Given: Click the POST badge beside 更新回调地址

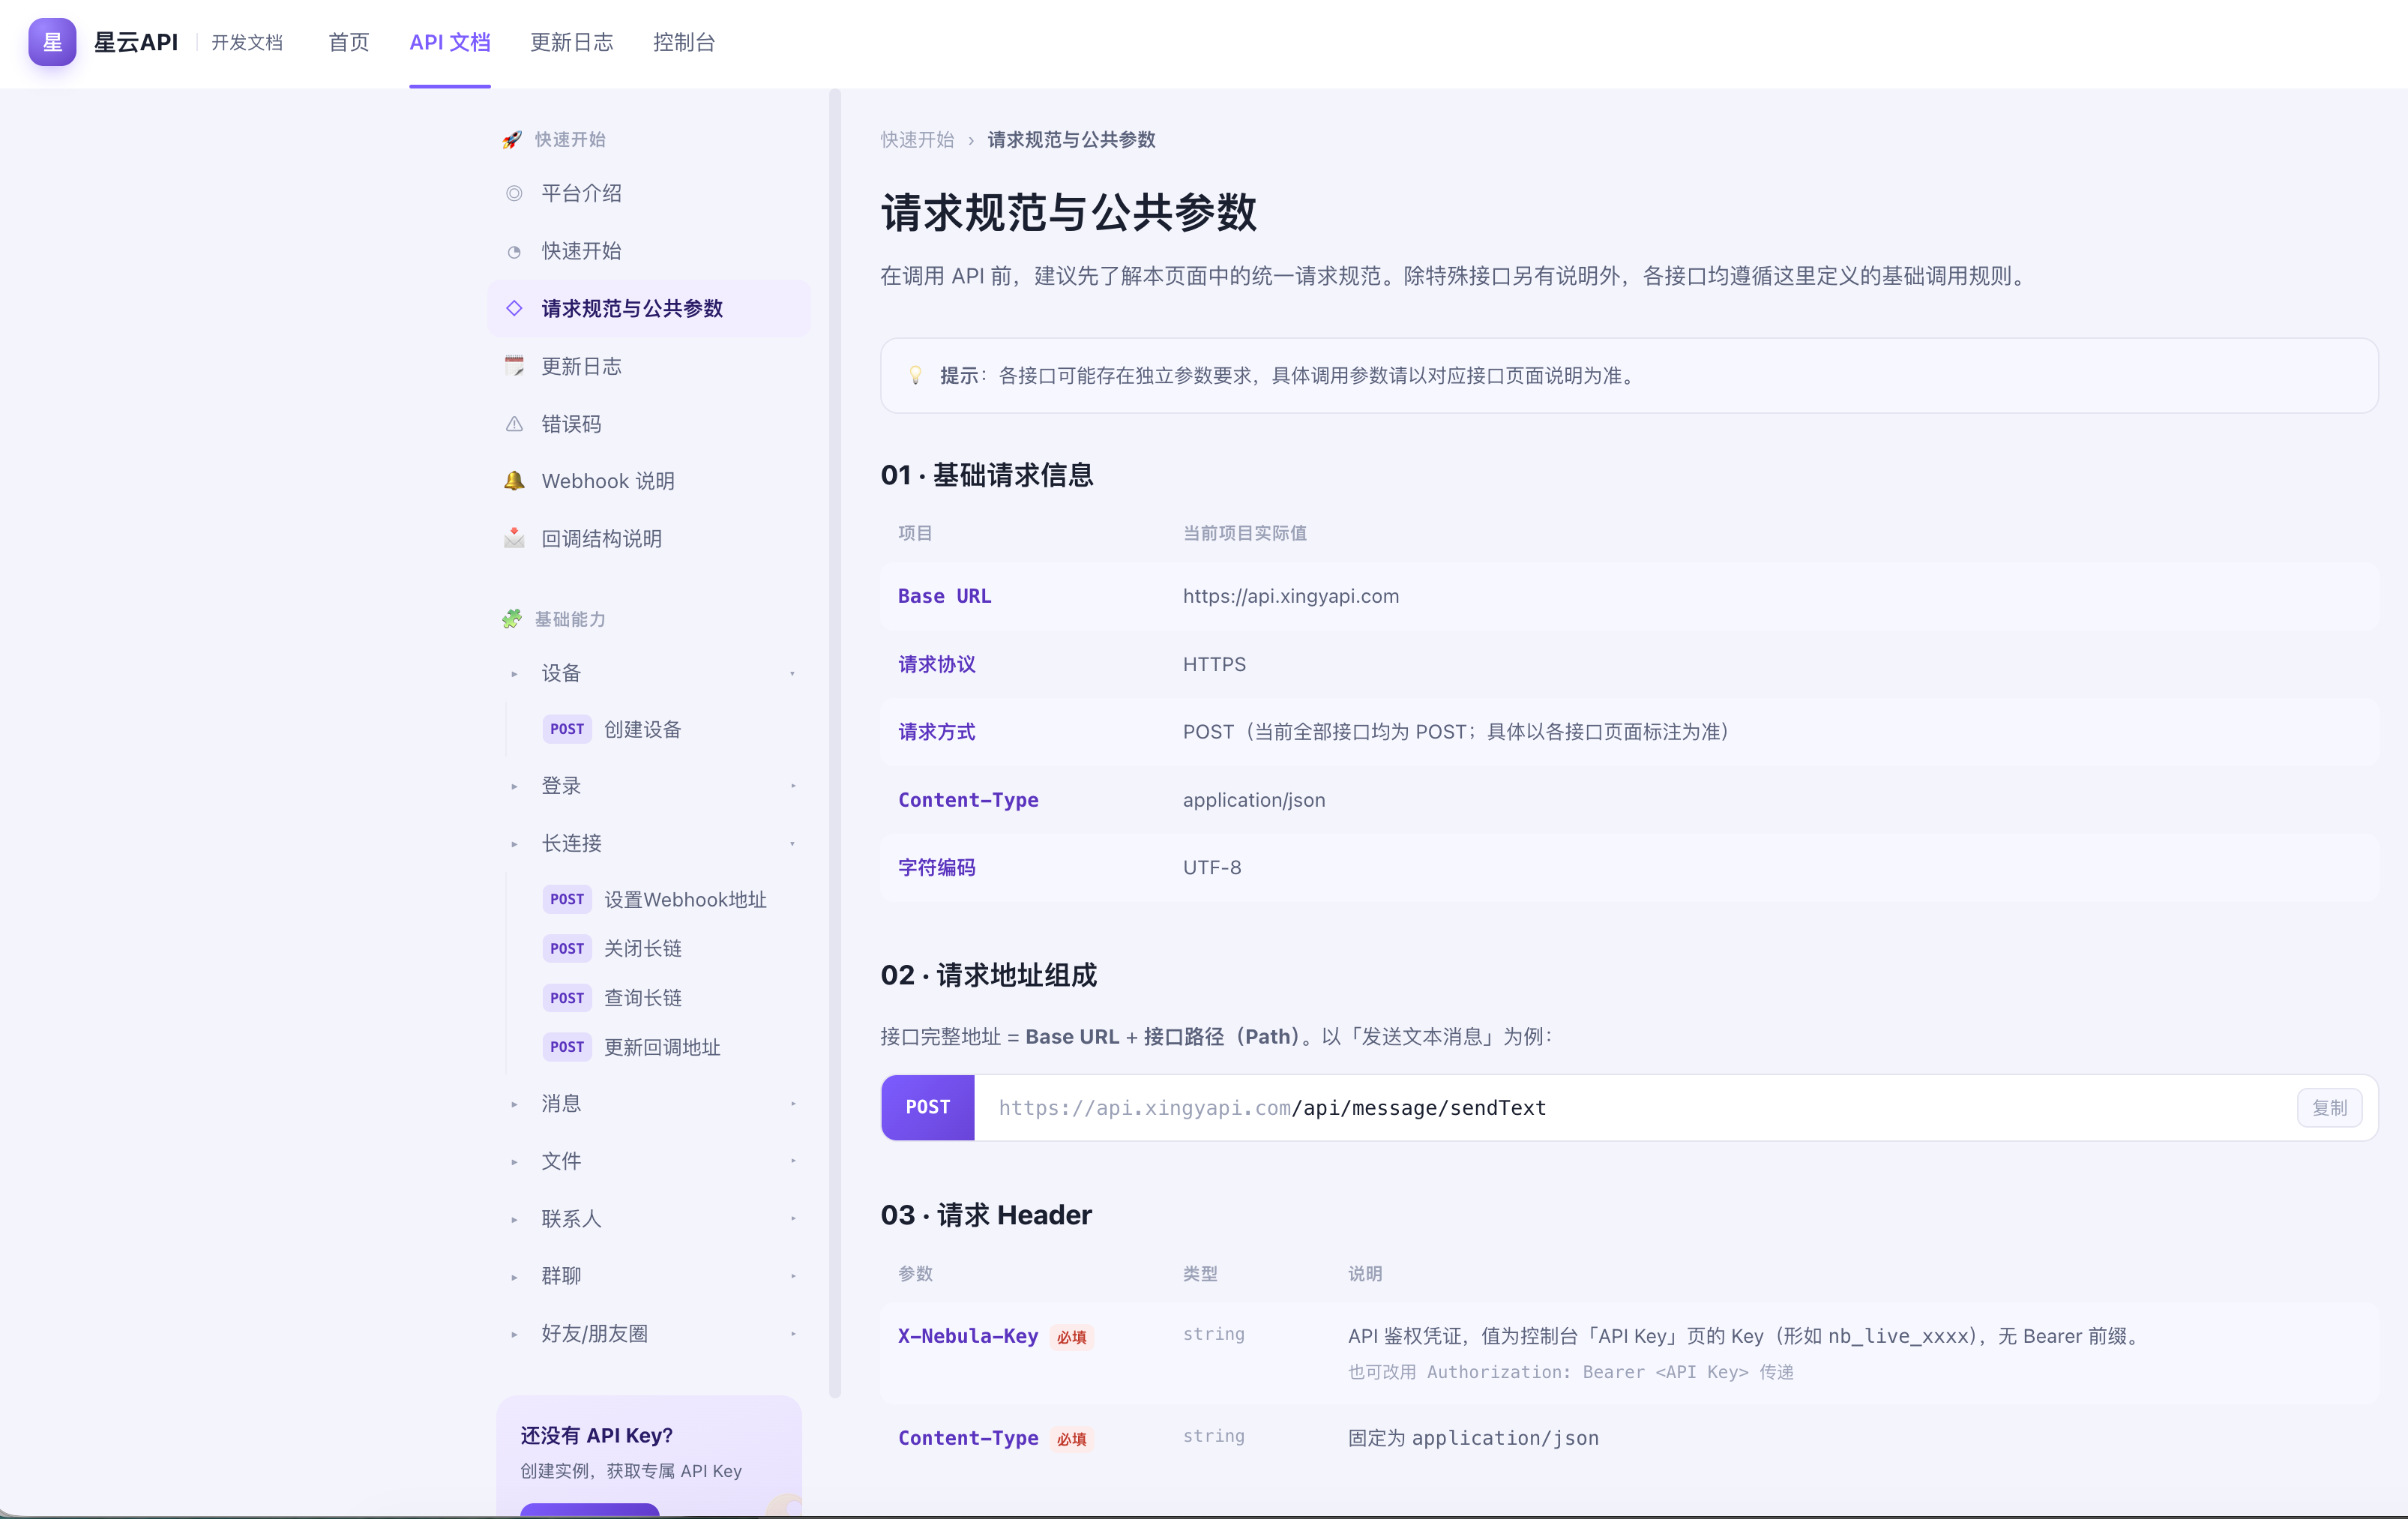Looking at the screenshot, I should tap(567, 1047).
